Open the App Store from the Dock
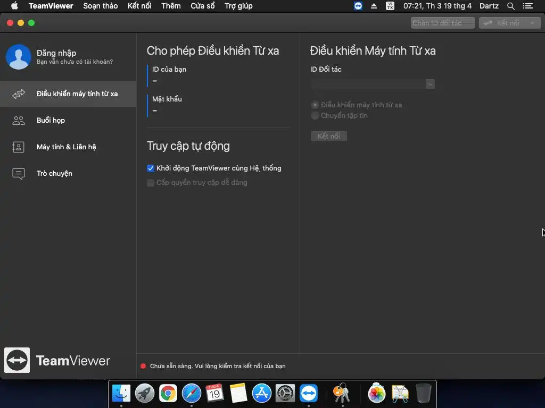545x408 pixels. 262,393
